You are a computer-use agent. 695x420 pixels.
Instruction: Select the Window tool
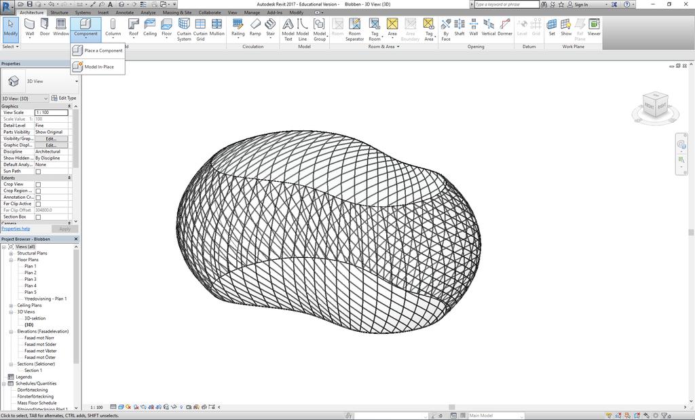pos(60,27)
